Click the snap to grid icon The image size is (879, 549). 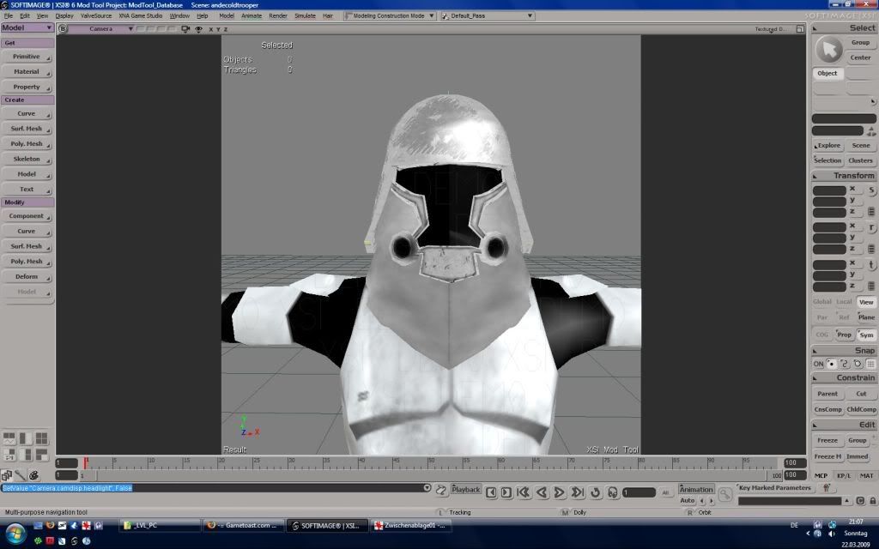coord(870,364)
